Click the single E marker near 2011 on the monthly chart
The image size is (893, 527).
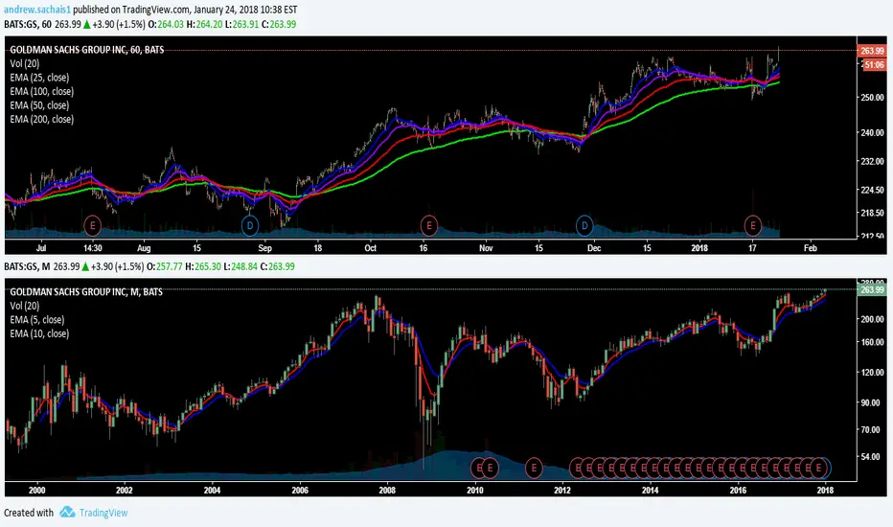pos(534,468)
